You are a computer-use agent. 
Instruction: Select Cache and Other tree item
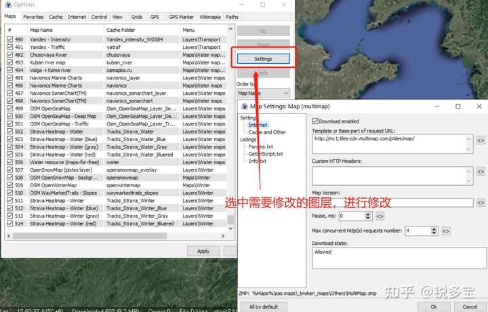pyautogui.click(x=267, y=132)
